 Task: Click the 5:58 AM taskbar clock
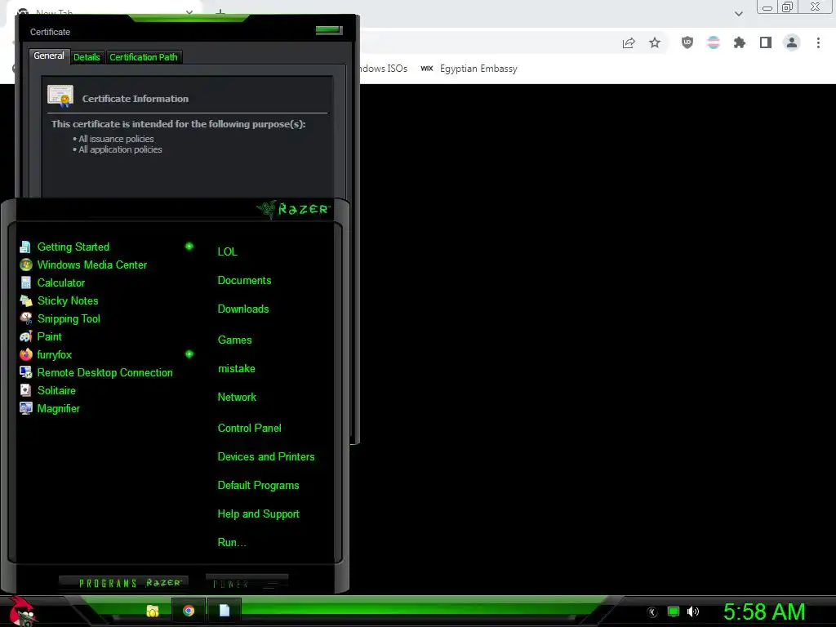click(764, 612)
